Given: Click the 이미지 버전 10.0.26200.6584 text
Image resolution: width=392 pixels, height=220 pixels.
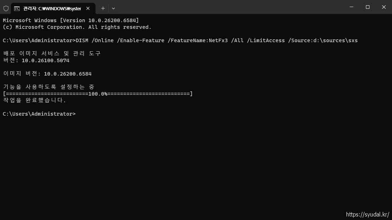Looking at the screenshot, I should [x=47, y=73].
